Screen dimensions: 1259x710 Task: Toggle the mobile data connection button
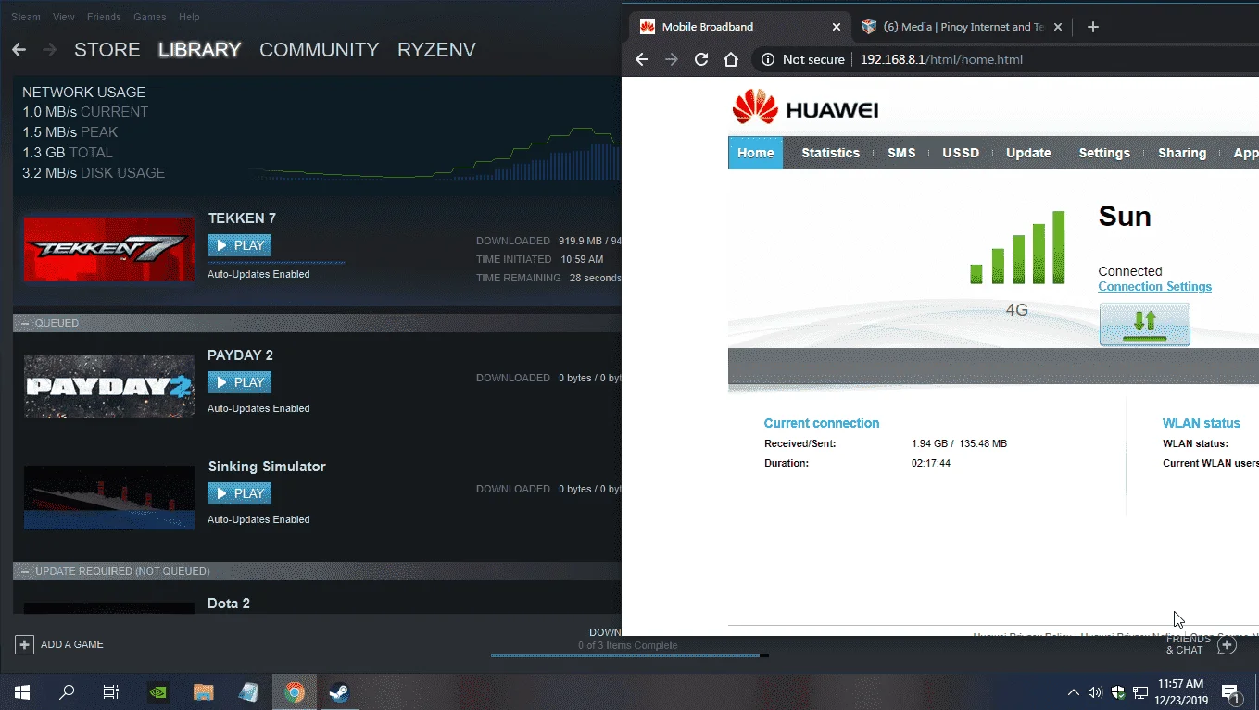click(1144, 324)
